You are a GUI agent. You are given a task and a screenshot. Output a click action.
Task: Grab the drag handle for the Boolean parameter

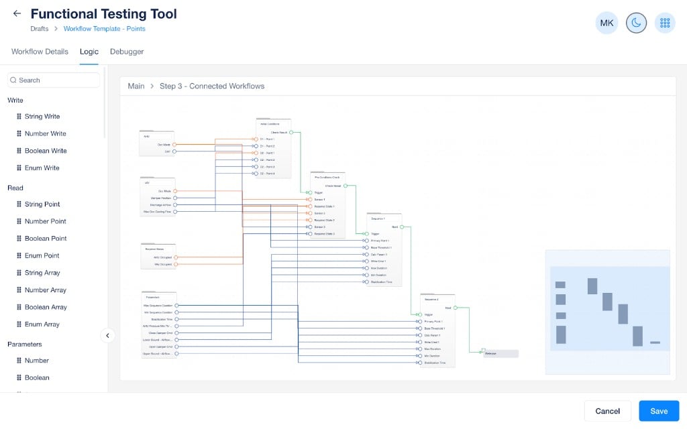click(19, 377)
